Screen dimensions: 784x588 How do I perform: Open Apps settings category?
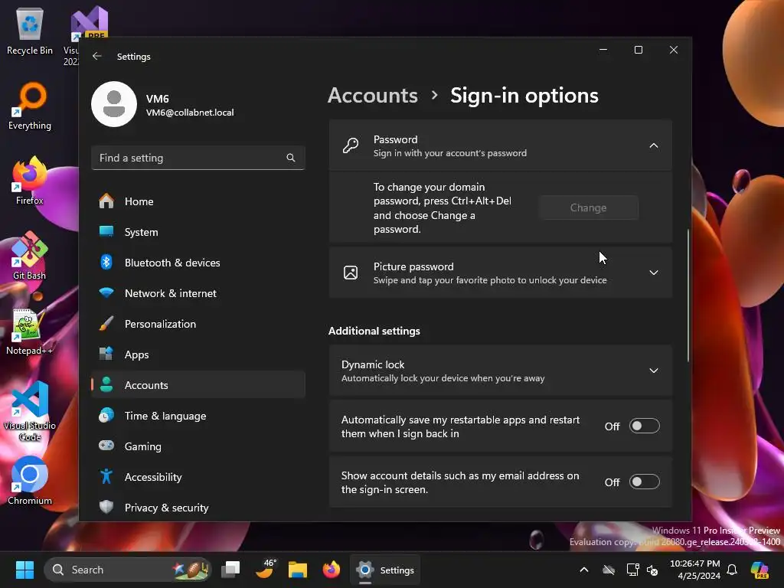coord(198,354)
